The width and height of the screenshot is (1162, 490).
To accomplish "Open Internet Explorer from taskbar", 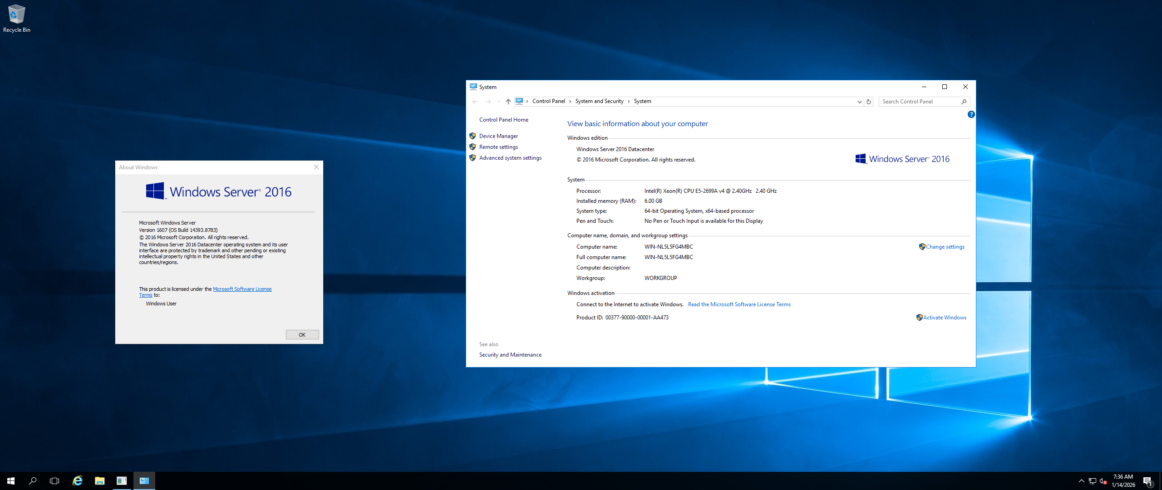I will 78,481.
